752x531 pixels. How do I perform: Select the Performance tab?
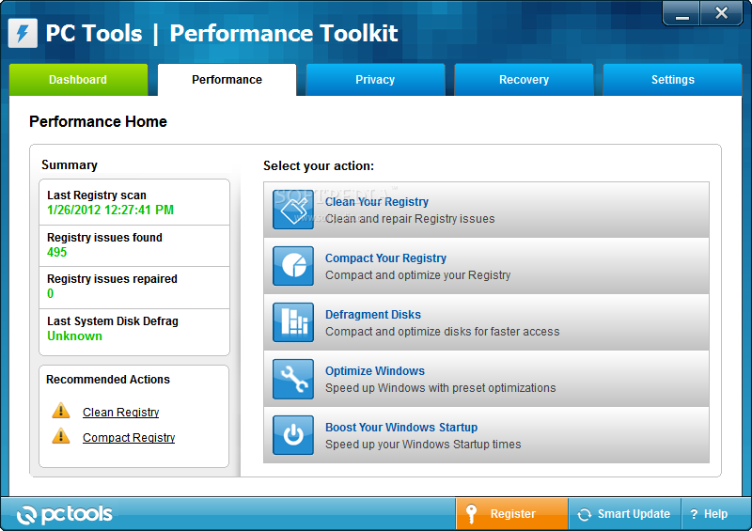[227, 80]
